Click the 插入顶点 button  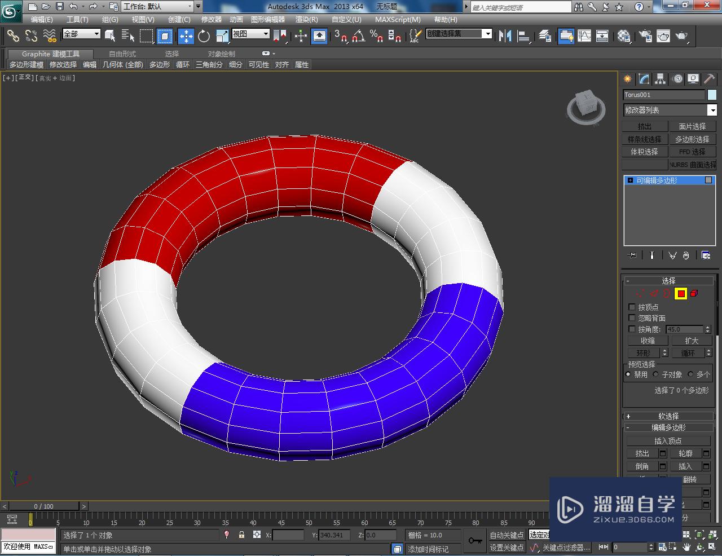click(x=668, y=441)
